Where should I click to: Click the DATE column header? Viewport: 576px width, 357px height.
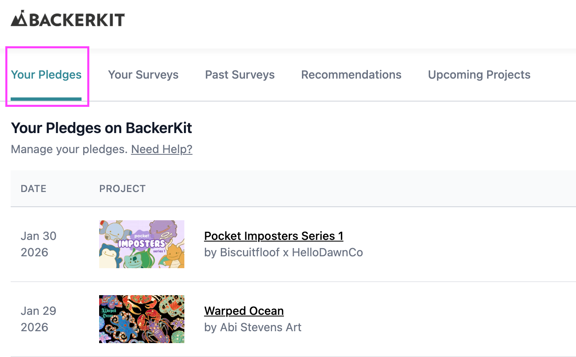[34, 189]
